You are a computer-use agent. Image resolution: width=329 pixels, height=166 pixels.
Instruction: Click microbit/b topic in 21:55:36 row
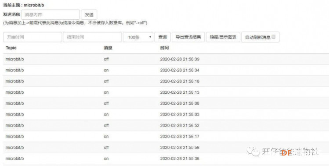[14, 159]
